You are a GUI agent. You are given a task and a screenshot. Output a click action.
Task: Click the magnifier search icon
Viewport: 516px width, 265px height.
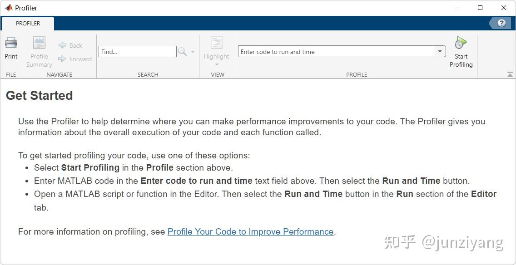[x=182, y=52]
